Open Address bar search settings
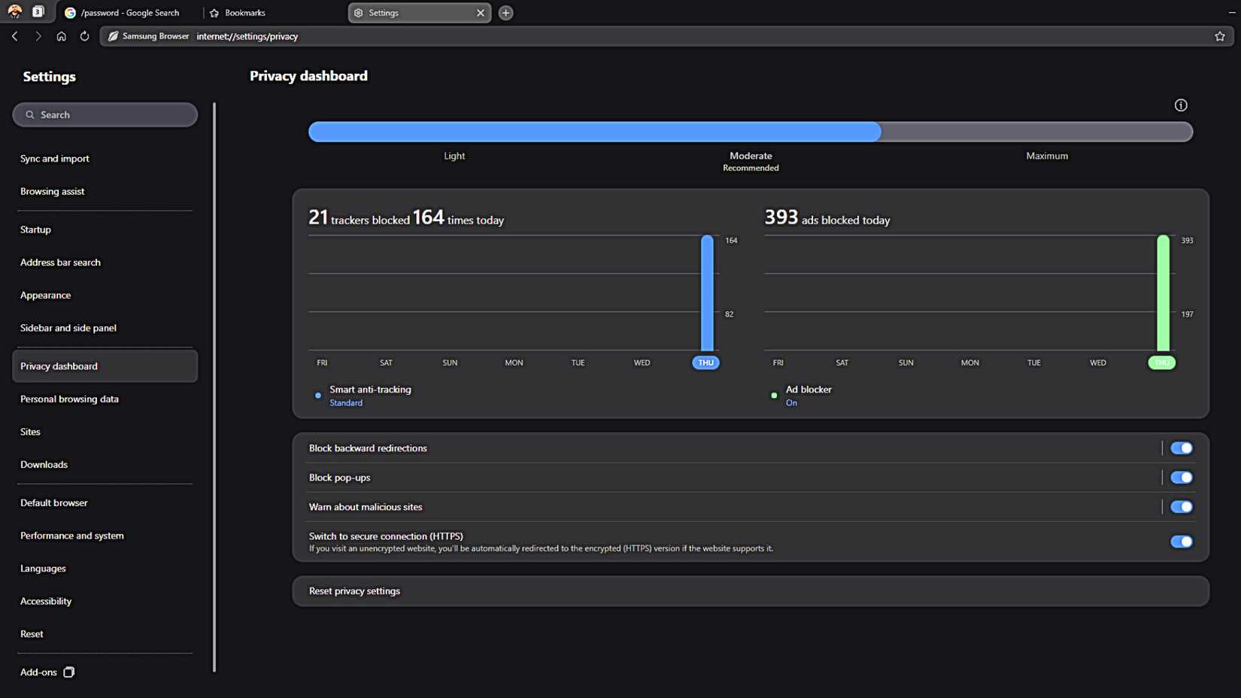1241x698 pixels. point(105,263)
